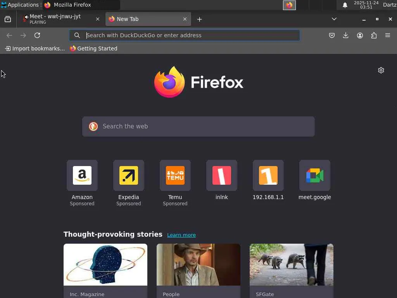Expand the list all tabs chevron
397x298 pixels.
pyautogui.click(x=334, y=19)
